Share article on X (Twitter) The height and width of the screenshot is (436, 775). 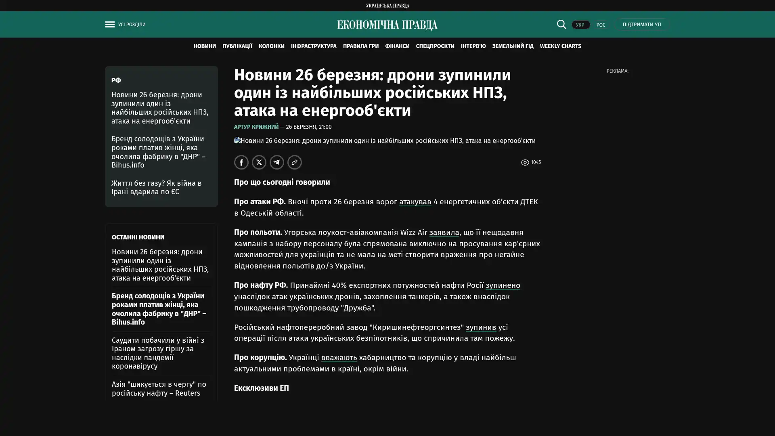tap(259, 162)
